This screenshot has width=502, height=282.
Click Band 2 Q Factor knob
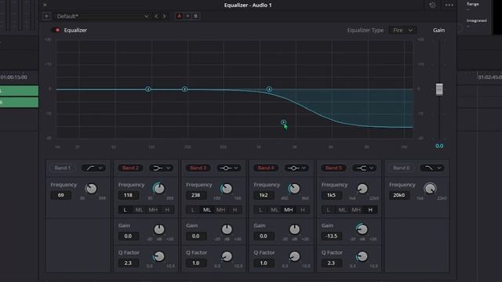159,256
